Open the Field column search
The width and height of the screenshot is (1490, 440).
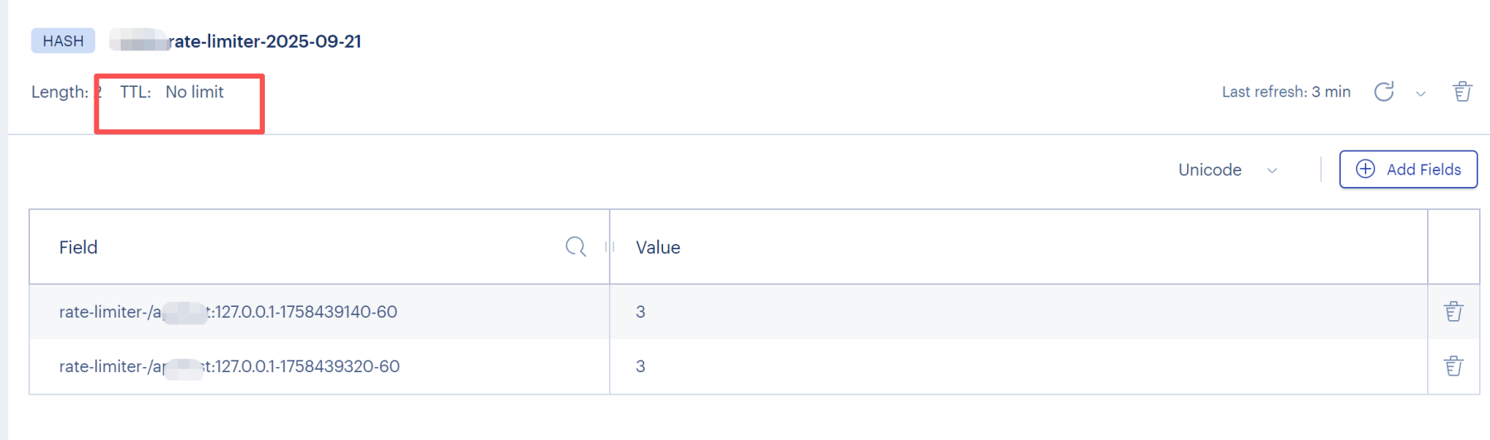(x=575, y=246)
